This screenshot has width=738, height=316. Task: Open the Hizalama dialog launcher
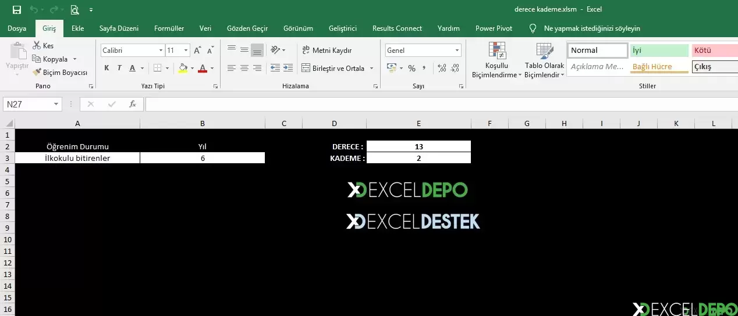pos(375,86)
